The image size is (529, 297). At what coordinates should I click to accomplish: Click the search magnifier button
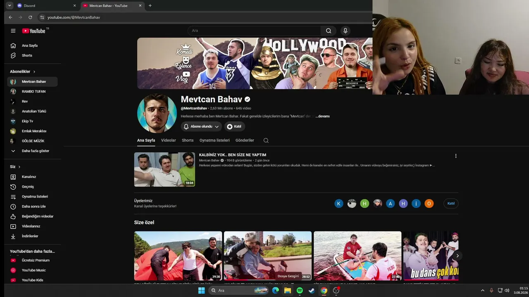(x=329, y=31)
